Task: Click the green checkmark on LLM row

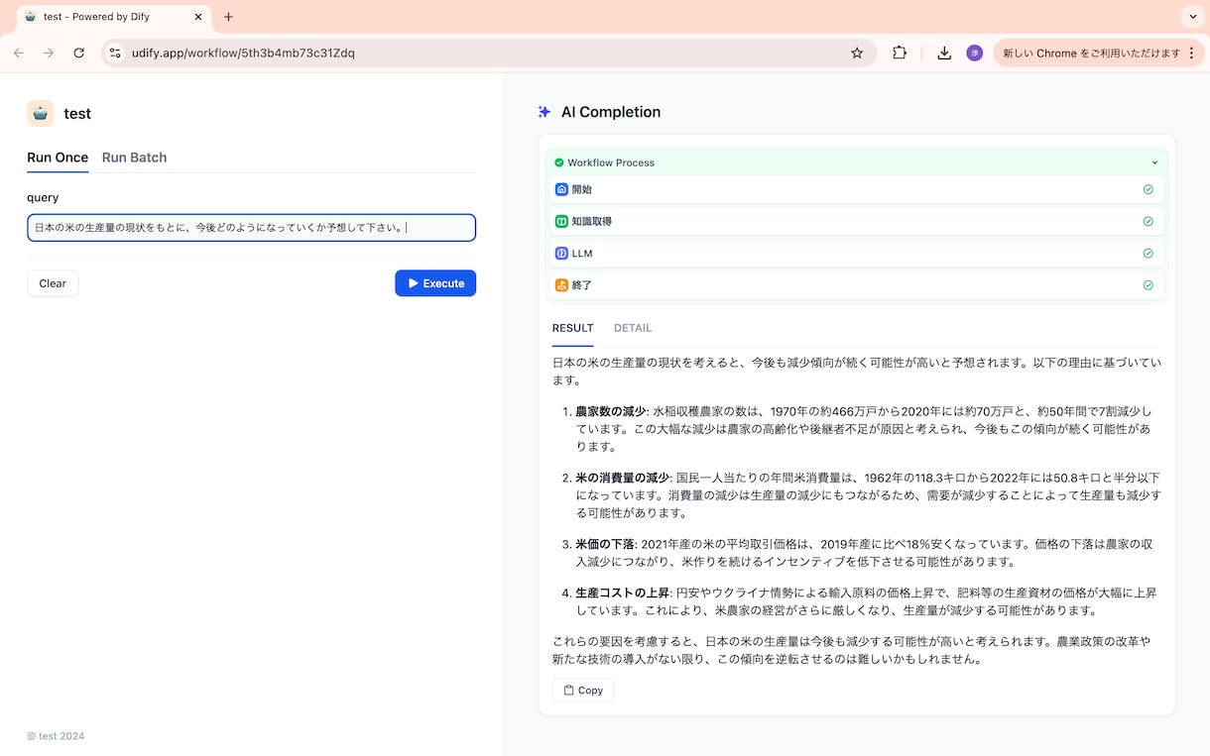Action: pos(1148,254)
